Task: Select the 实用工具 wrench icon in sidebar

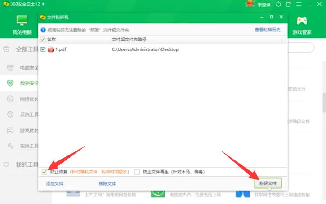Action: 10,146
